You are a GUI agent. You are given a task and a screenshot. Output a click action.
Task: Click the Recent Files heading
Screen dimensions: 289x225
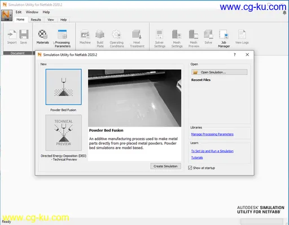201,80
